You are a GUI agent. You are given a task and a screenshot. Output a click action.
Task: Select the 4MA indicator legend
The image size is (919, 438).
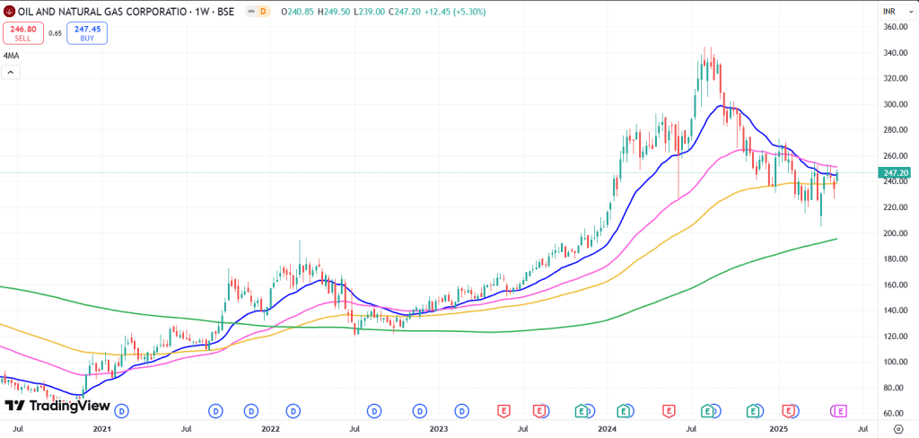10,56
